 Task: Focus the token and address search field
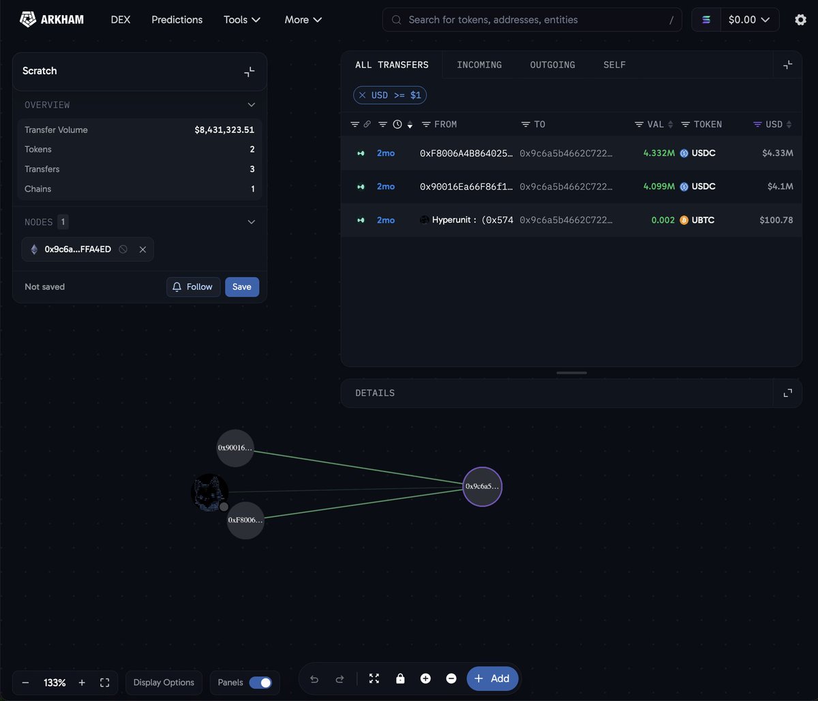[532, 20]
